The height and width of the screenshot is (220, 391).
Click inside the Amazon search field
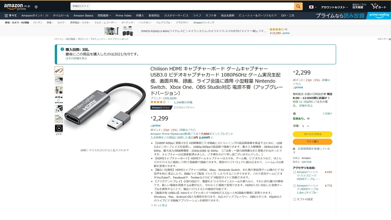tap(192, 6)
